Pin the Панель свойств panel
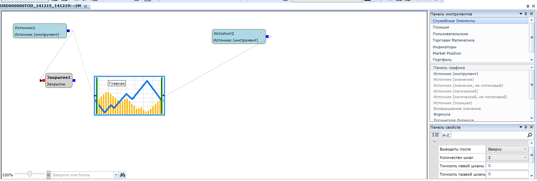The height and width of the screenshot is (181, 537). pyautogui.click(x=526, y=127)
